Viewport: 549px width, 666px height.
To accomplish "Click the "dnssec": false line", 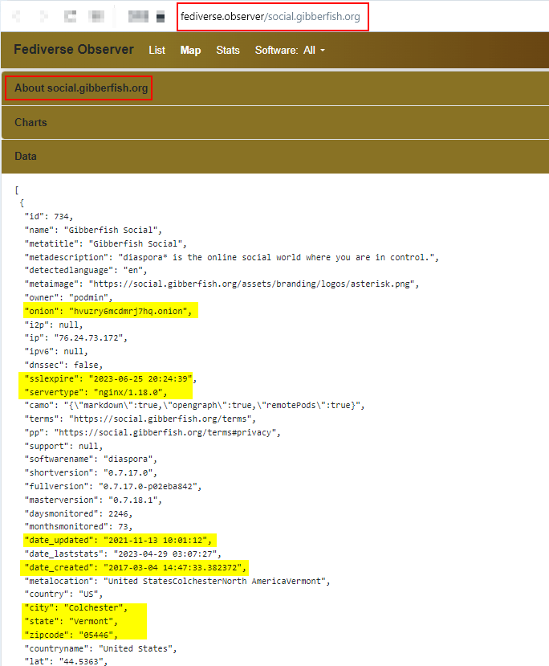I will coord(63,366).
